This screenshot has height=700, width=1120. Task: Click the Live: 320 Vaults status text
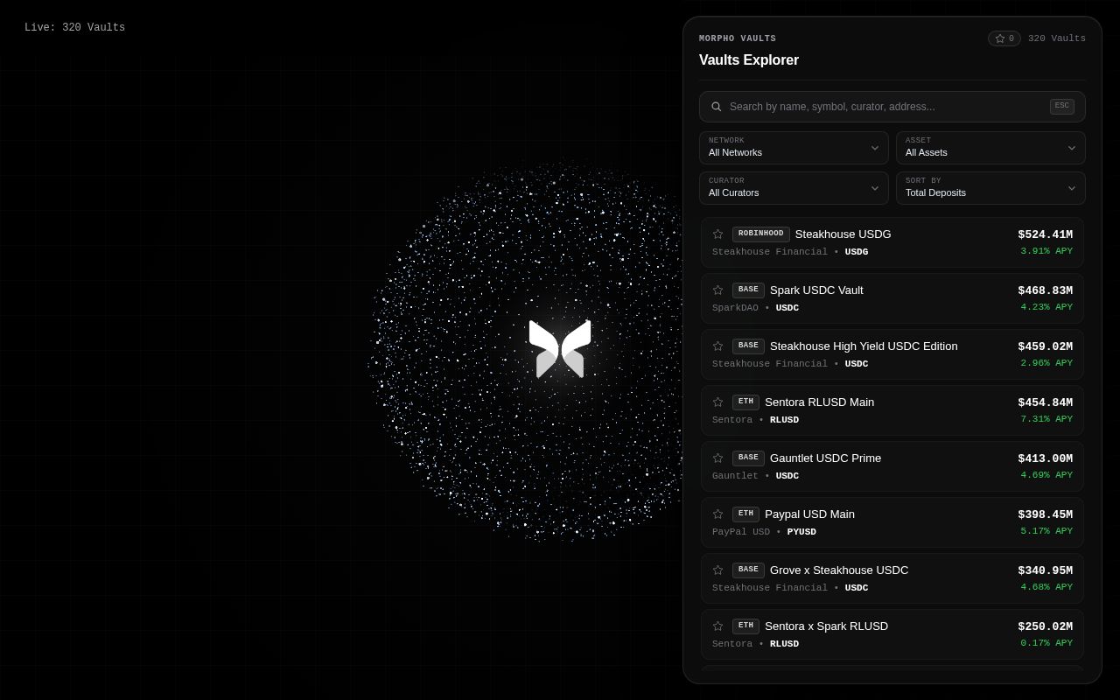click(74, 28)
